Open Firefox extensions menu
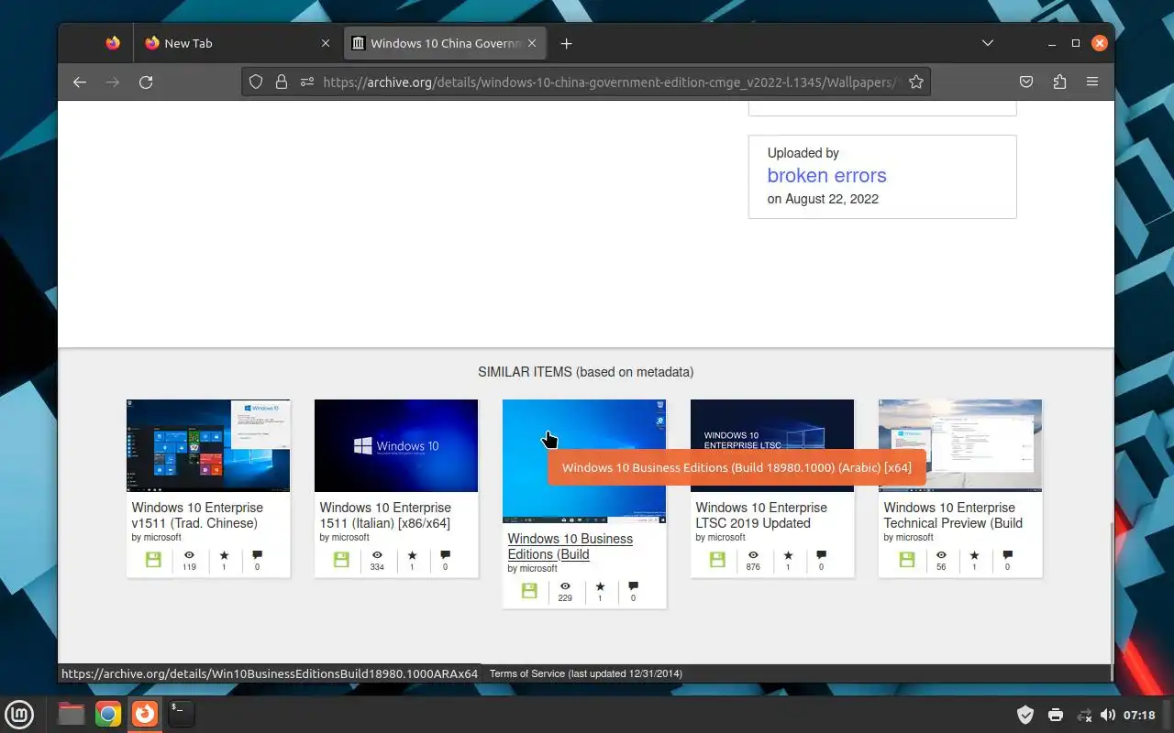Screen dimensions: 1174x733 pos(1059,82)
